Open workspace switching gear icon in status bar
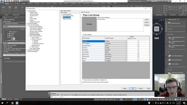Screen dimensions: 187x105 [158, 99]
